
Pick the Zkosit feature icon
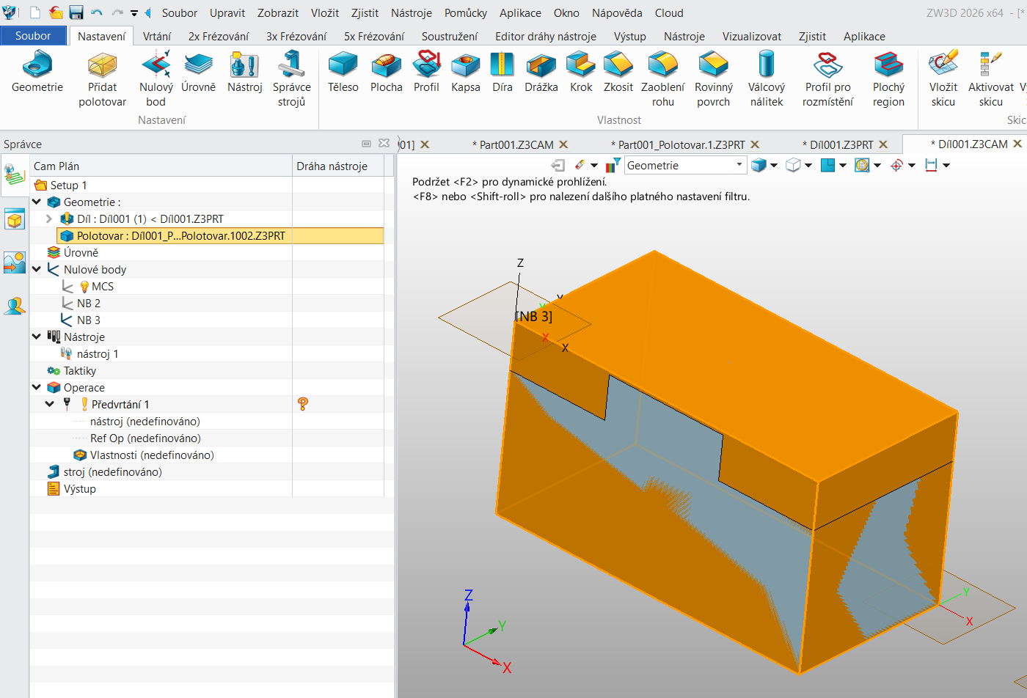pos(618,65)
